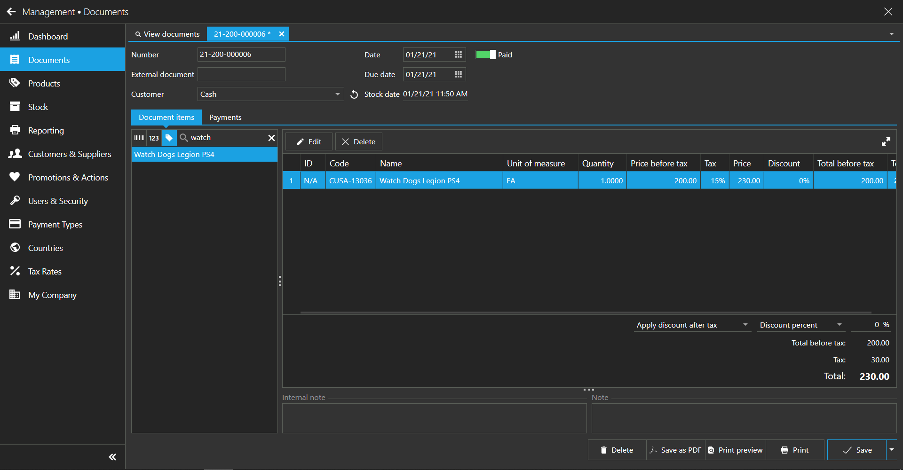Collapse the sidebar with double-arrow icon
Screen dimensions: 903x470
pos(112,457)
